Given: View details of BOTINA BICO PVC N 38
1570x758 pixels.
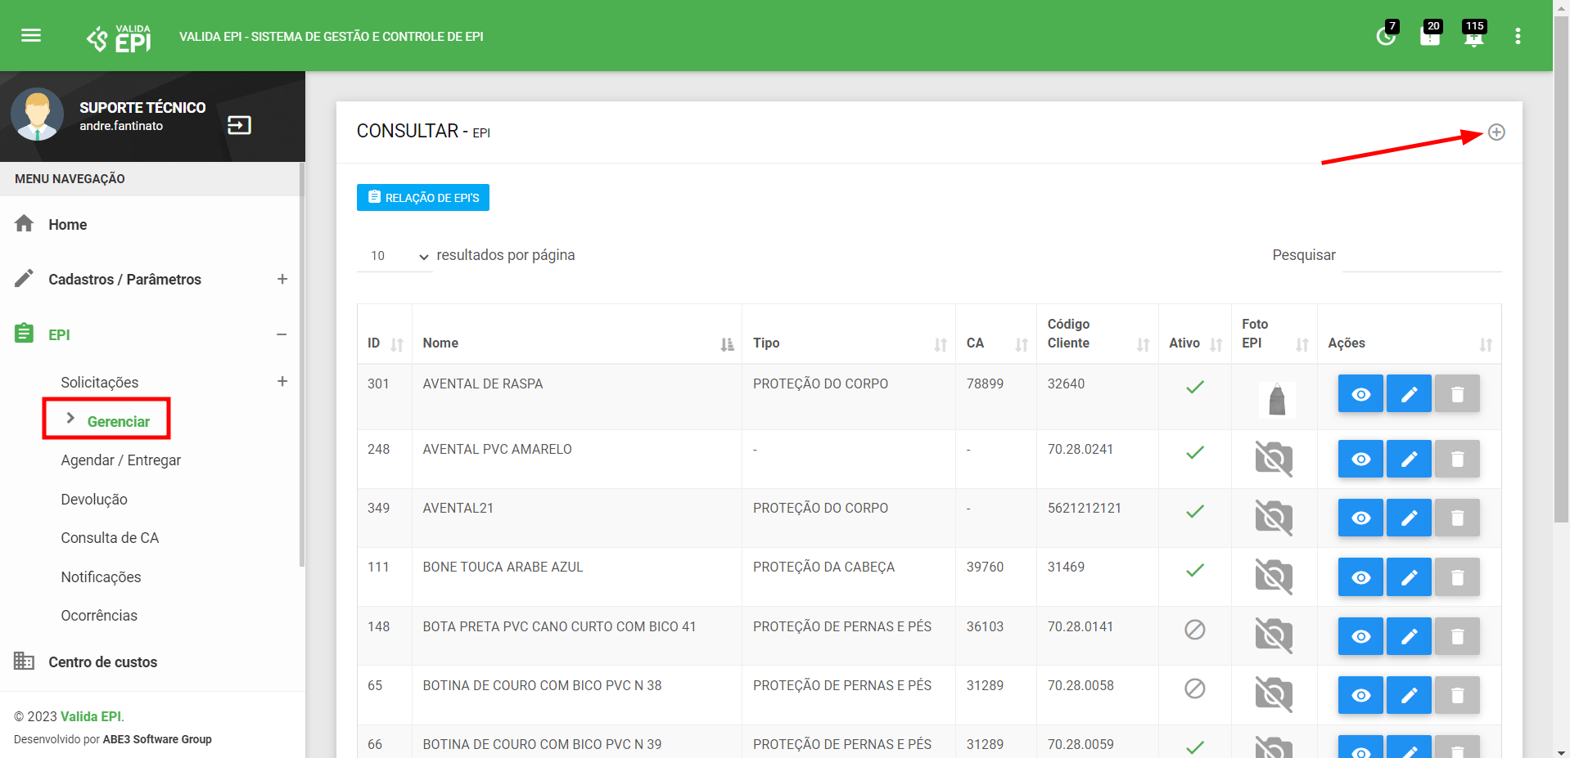Looking at the screenshot, I should click(x=1360, y=695).
